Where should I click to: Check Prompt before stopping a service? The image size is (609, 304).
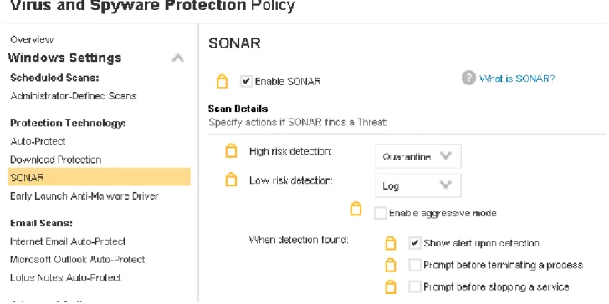[415, 287]
